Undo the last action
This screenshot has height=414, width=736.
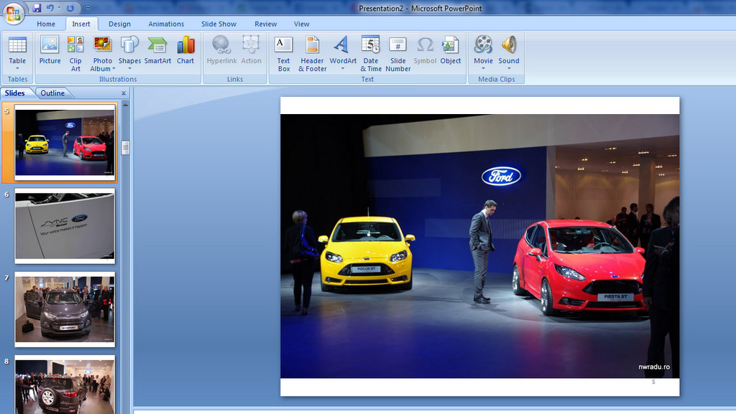pos(50,8)
